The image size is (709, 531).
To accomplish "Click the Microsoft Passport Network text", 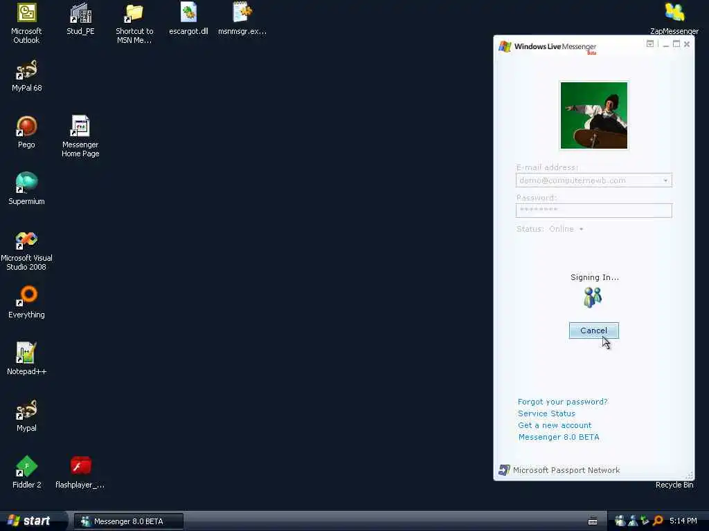I will [x=566, y=470].
